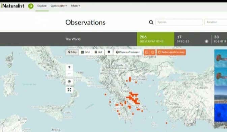Screen dimensions: 227x132
Task: Switch to Map view
Action: (72, 52)
